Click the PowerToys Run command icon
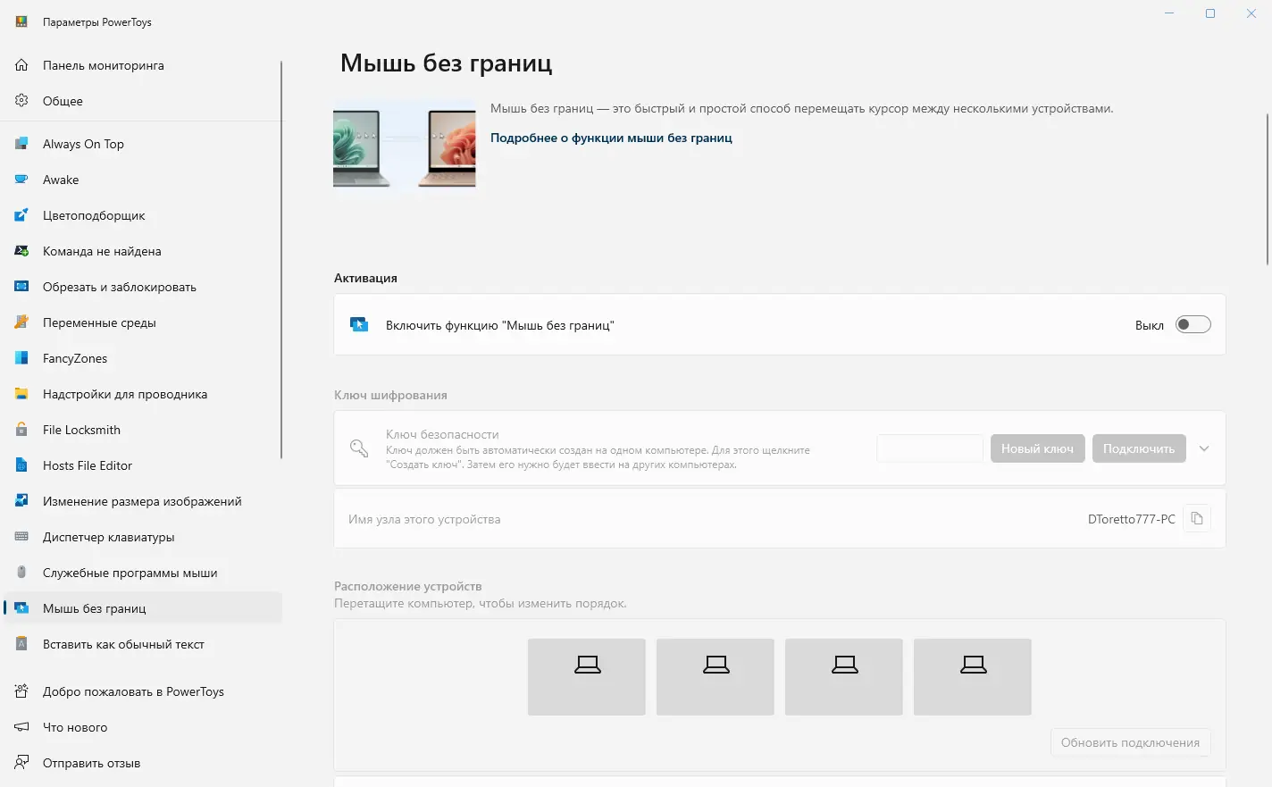This screenshot has width=1272, height=787. pos(21,251)
